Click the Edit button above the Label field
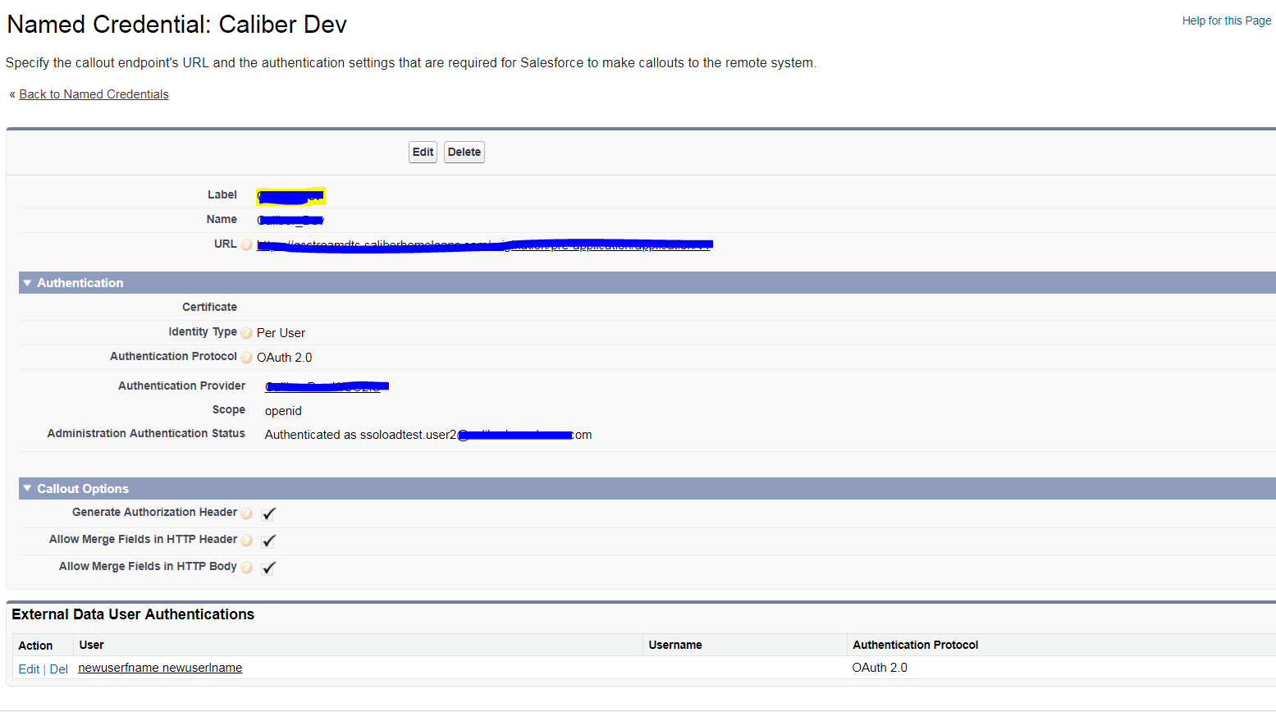 point(423,152)
